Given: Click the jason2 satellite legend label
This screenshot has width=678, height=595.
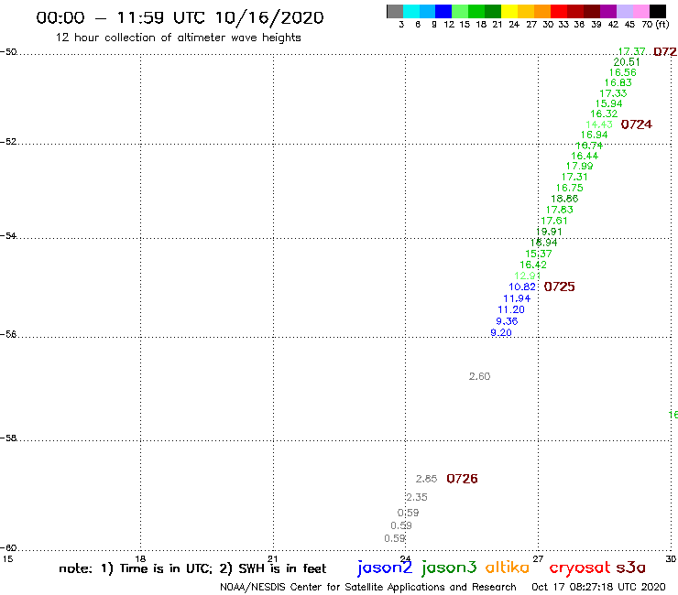Looking at the screenshot, I should (385, 568).
